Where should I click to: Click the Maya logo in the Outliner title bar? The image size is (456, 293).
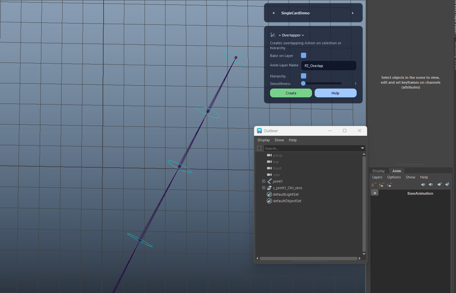tap(259, 131)
